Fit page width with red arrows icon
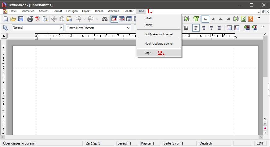 pyautogui.click(x=122, y=19)
